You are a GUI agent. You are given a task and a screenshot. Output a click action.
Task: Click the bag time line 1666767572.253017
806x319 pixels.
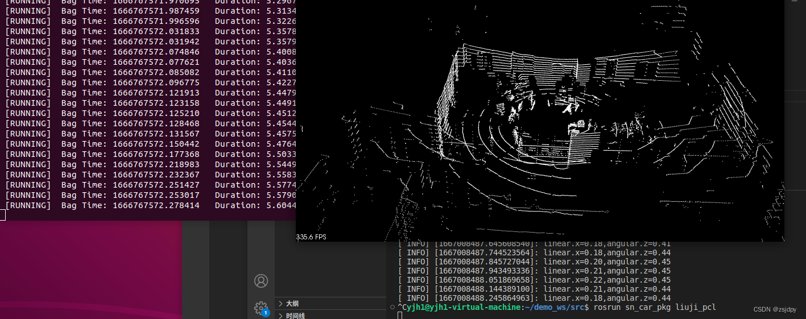(x=150, y=195)
